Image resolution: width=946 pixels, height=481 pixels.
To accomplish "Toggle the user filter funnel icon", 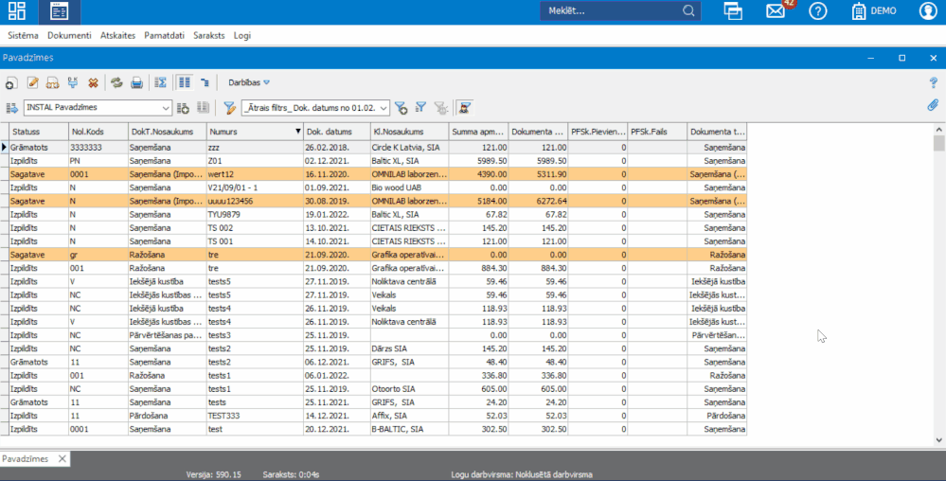I will click(x=465, y=108).
